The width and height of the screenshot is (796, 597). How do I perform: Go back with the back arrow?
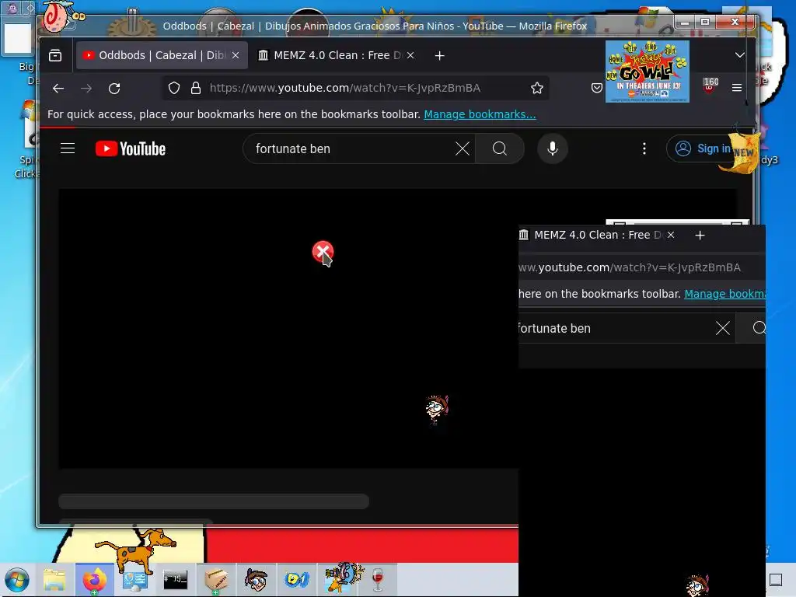[58, 89]
